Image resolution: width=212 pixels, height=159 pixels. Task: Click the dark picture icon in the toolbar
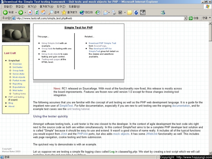click(x=143, y=12)
